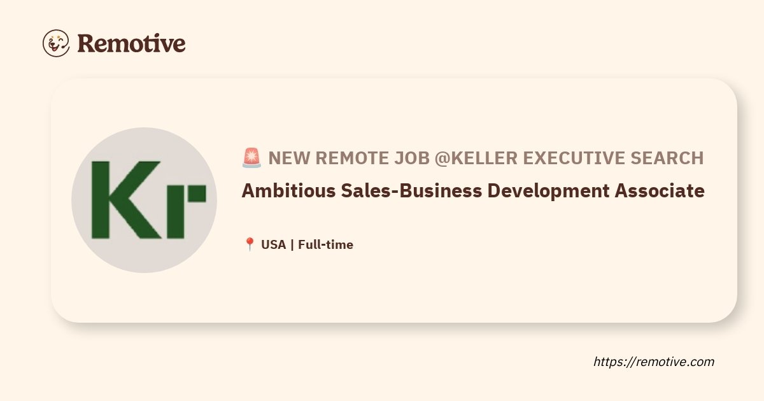The height and width of the screenshot is (401, 764).
Task: Click the word Associate in job title
Action: coord(660,190)
